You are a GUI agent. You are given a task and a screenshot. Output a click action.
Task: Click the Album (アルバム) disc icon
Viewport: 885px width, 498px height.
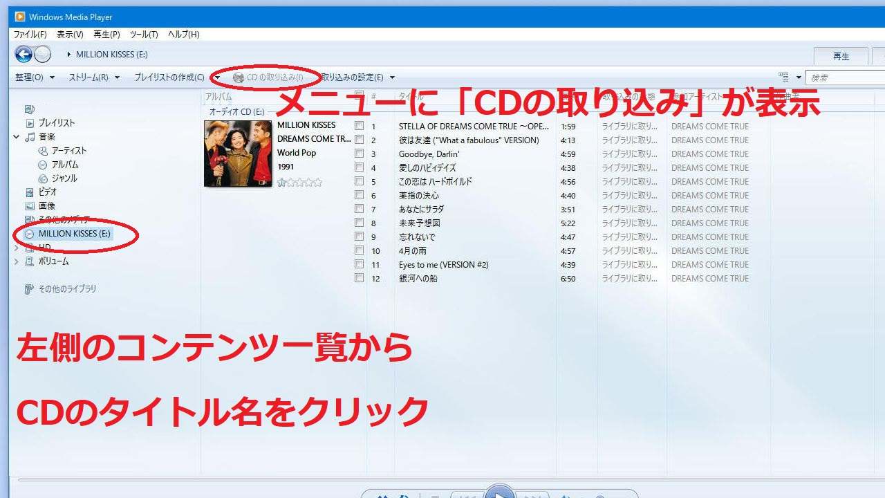[43, 165]
